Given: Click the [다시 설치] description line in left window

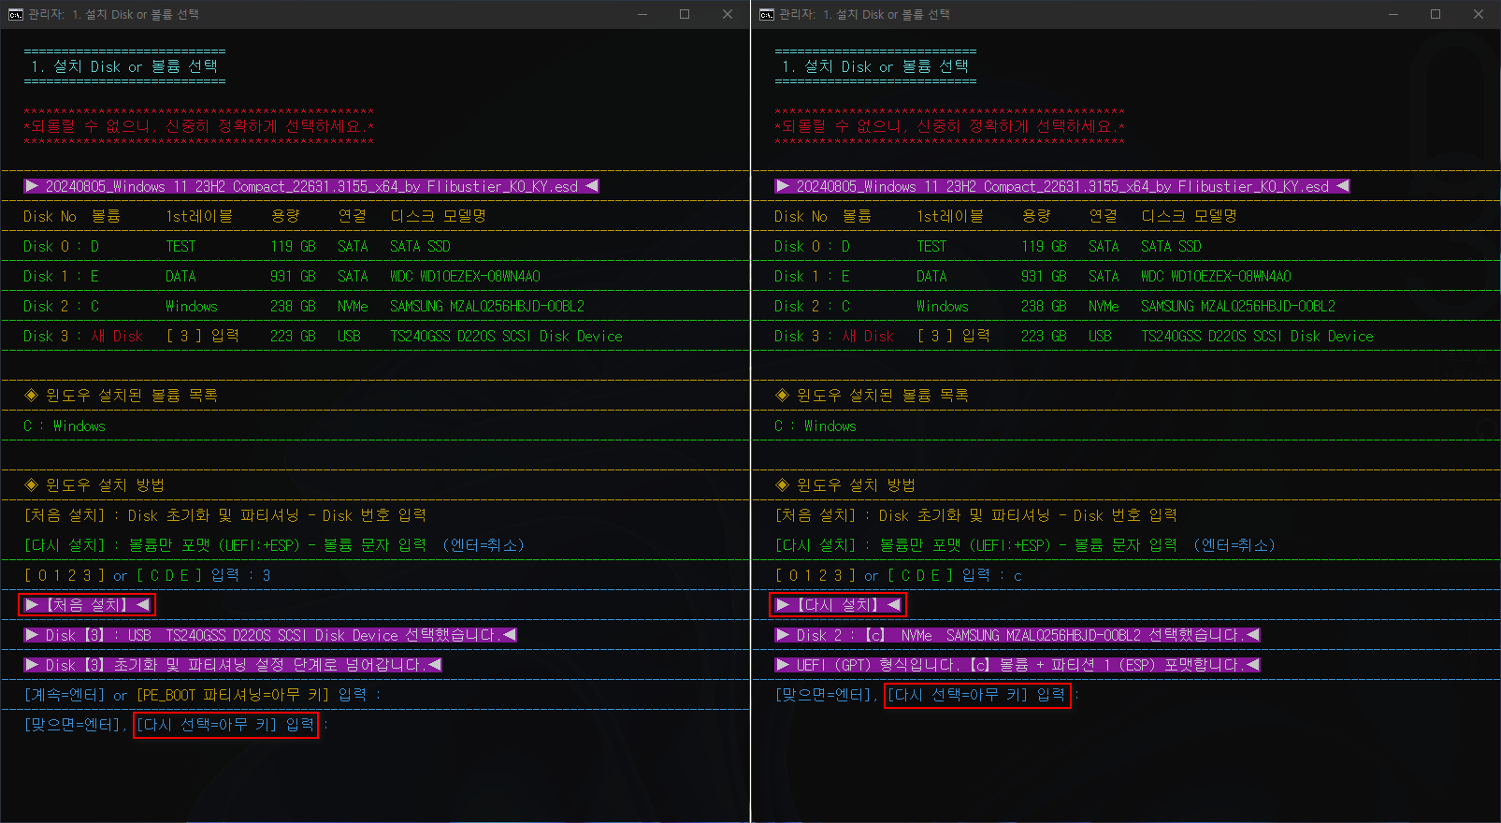Looking at the screenshot, I should 274,545.
